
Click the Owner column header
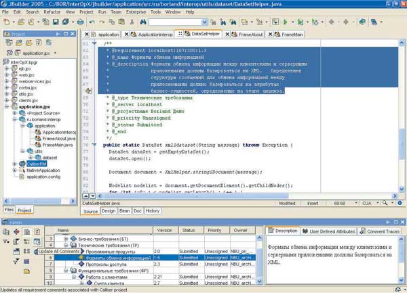click(x=243, y=230)
